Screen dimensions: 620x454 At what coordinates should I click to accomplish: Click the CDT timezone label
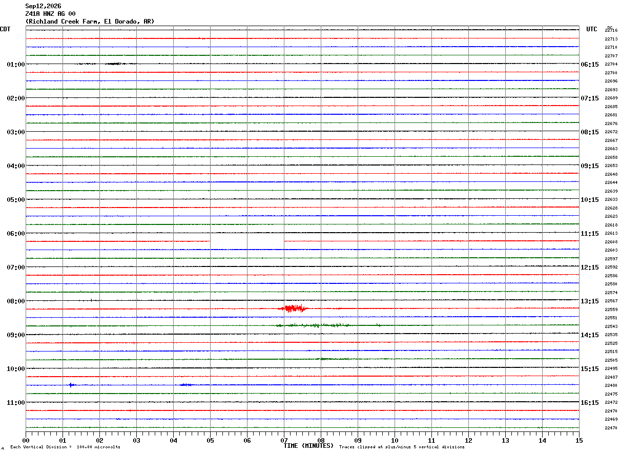coord(5,29)
